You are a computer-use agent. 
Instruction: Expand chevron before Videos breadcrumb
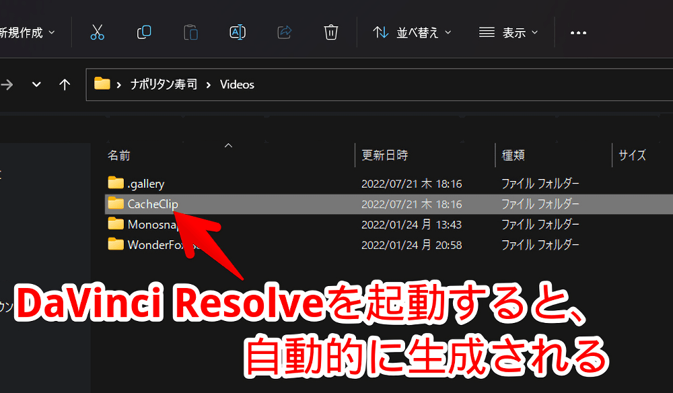pyautogui.click(x=209, y=85)
